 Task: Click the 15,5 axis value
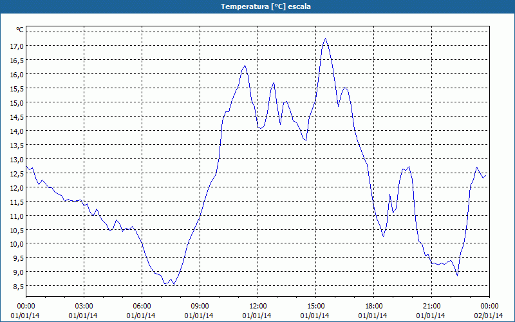[17, 89]
